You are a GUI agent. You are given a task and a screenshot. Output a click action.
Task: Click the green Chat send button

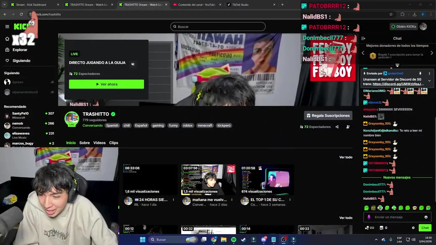click(425, 228)
